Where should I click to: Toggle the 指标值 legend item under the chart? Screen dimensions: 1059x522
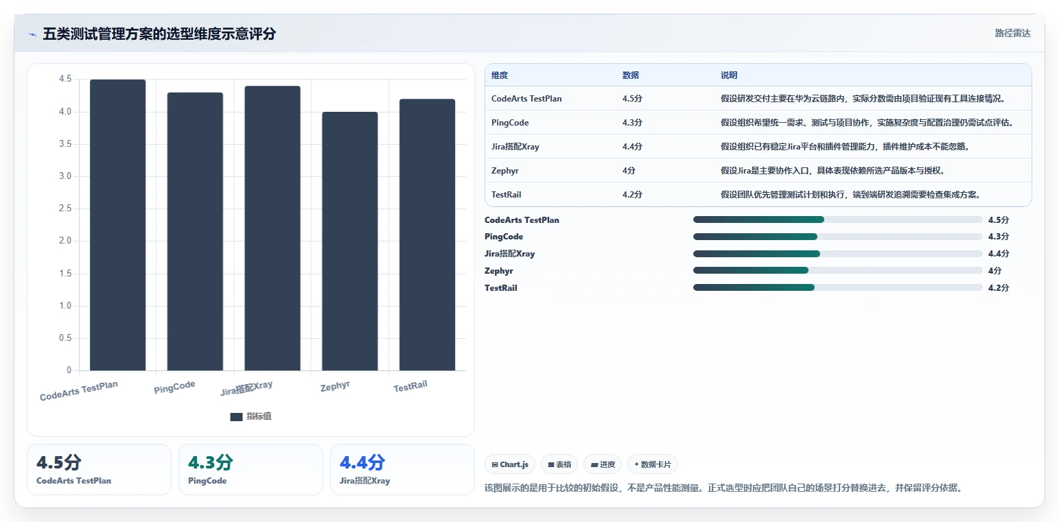[251, 416]
